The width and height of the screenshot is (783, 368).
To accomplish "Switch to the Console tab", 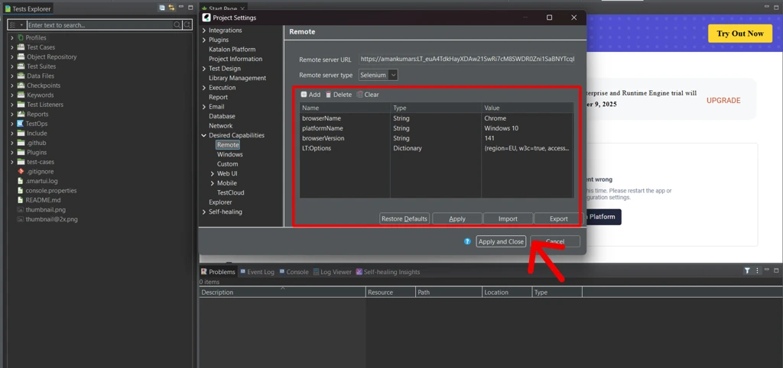I will 294,272.
